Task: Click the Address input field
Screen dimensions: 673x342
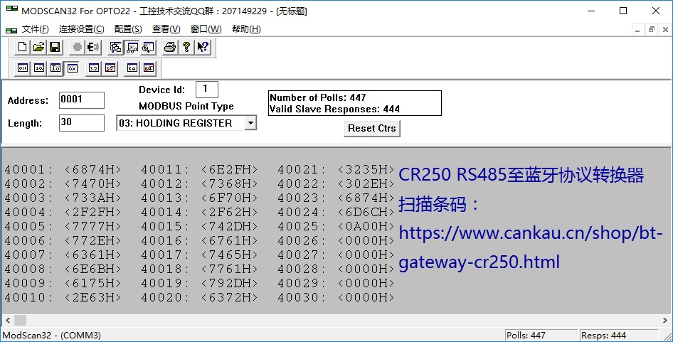Action: coord(82,100)
